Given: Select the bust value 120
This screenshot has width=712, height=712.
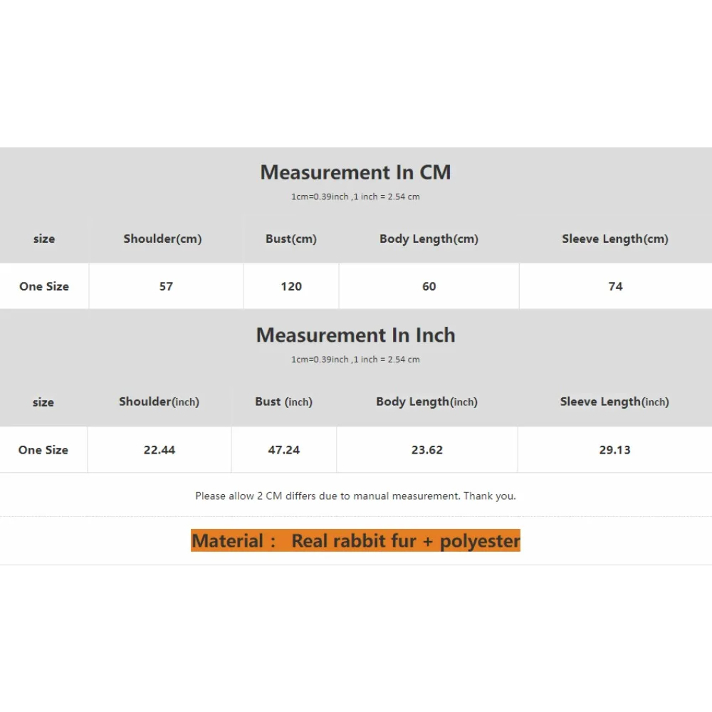Looking at the screenshot, I should pos(291,286).
